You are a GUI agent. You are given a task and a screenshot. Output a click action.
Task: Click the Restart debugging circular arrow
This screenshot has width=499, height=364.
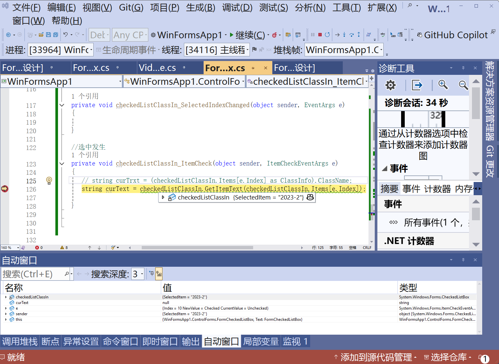(327, 35)
